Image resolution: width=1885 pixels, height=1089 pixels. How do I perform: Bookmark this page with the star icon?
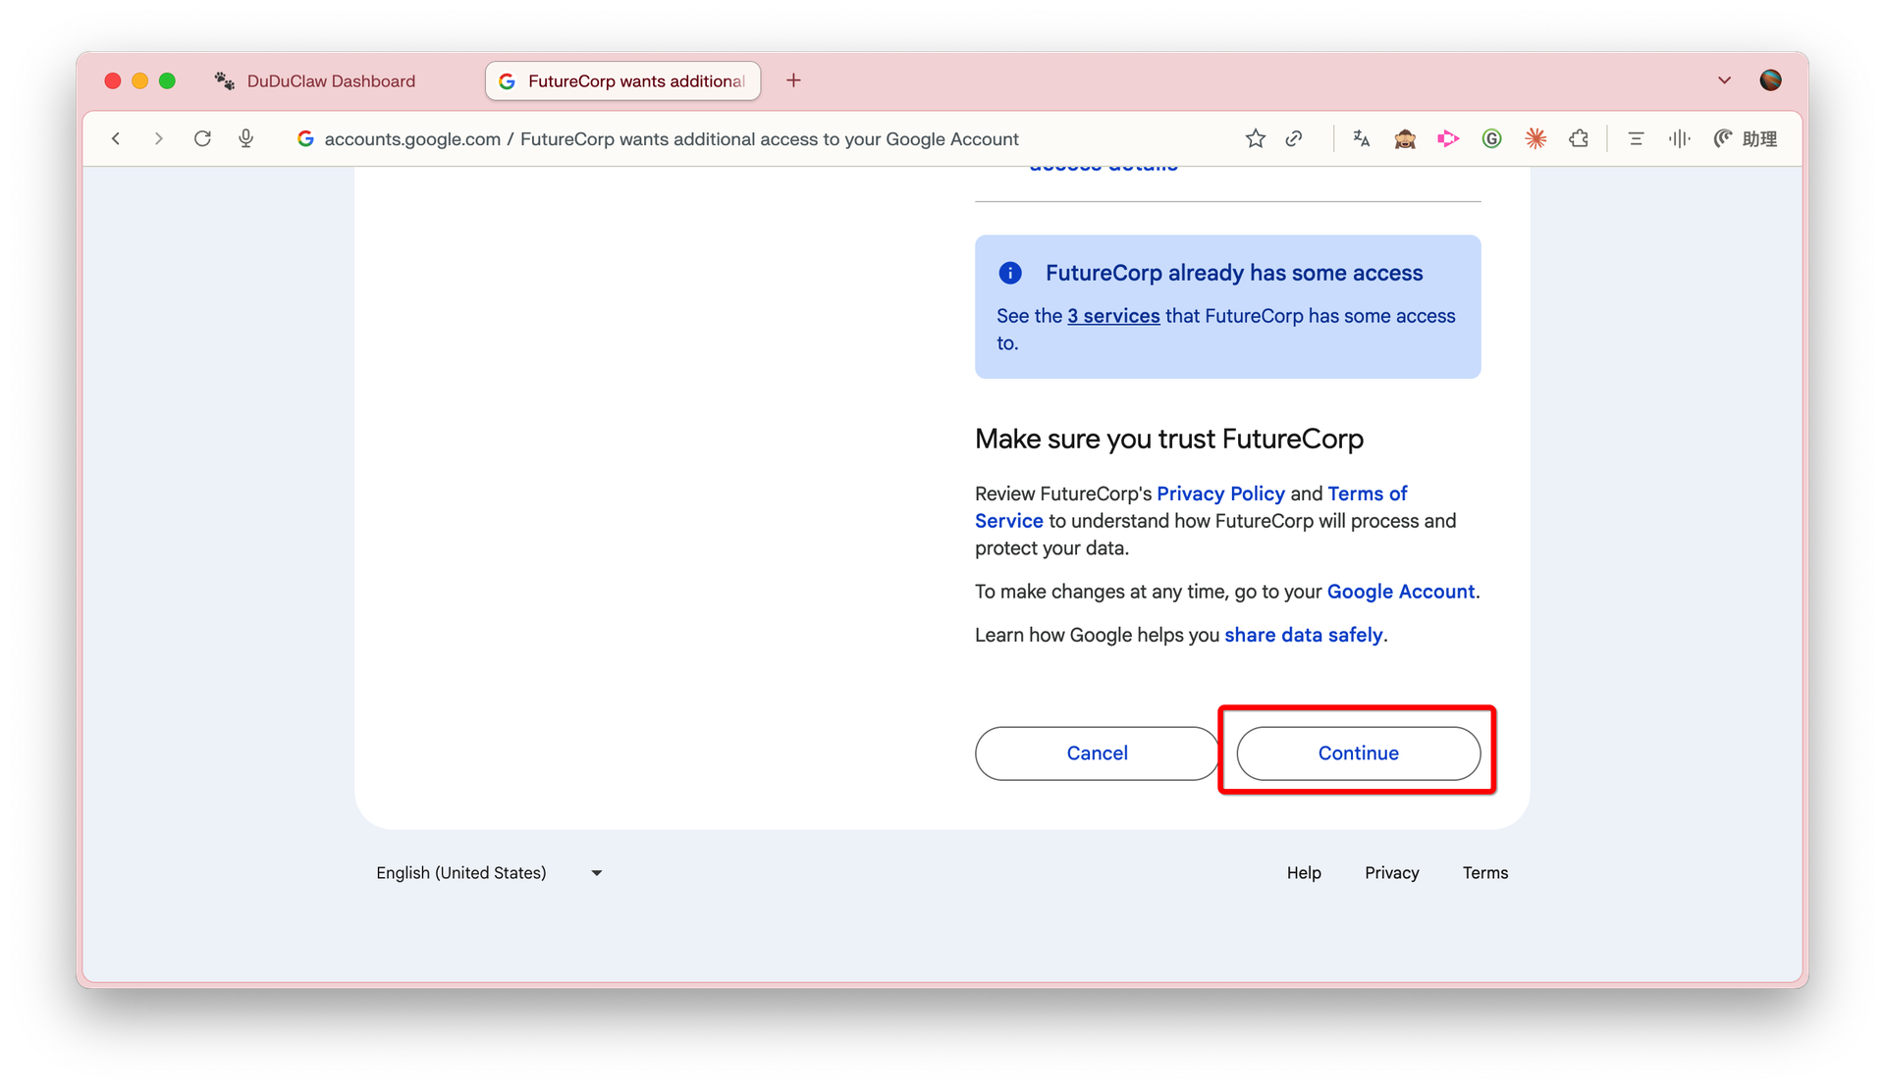coord(1255,138)
